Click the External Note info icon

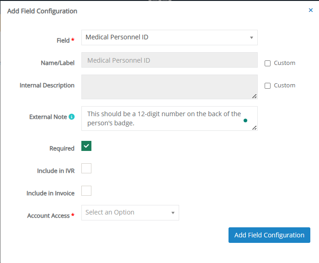[x=72, y=117]
